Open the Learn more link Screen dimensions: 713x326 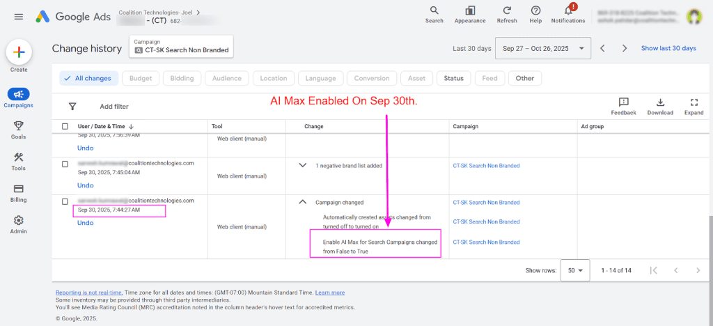tap(329, 293)
